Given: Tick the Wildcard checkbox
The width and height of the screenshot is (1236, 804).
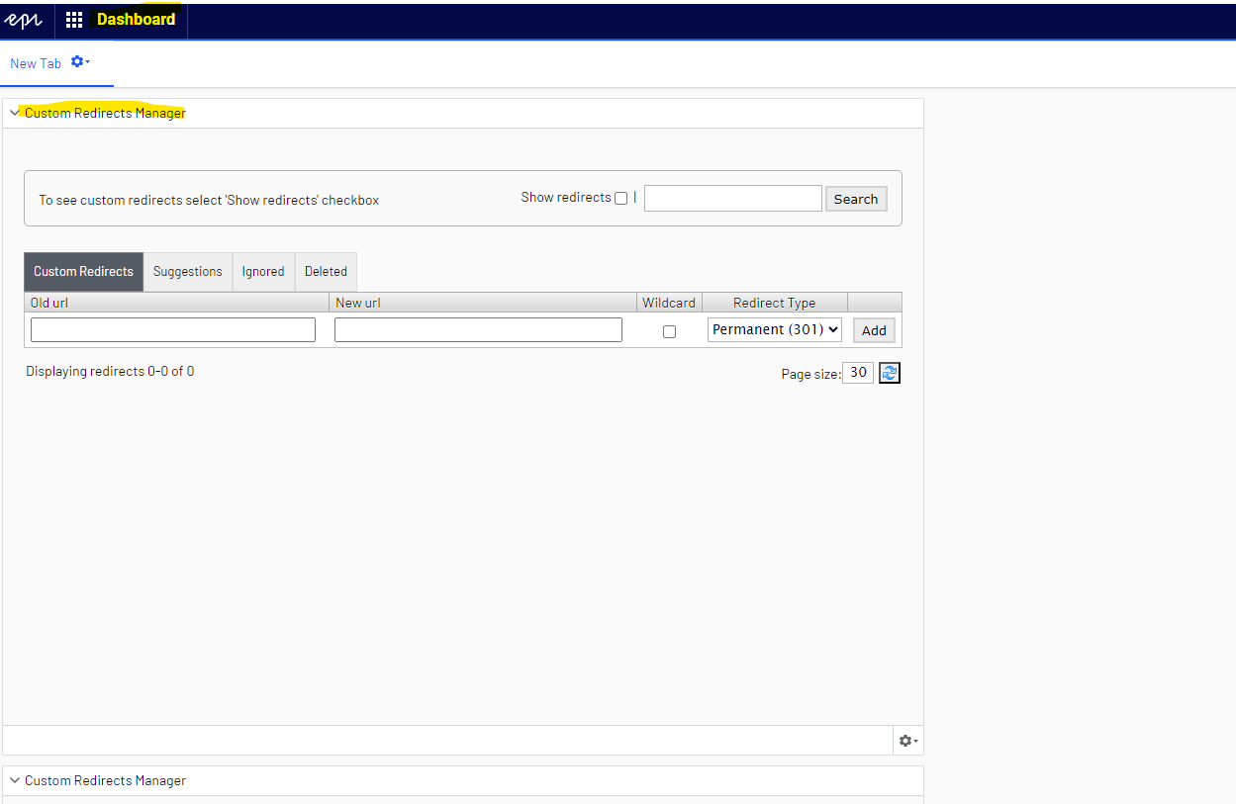Looking at the screenshot, I should point(669,331).
